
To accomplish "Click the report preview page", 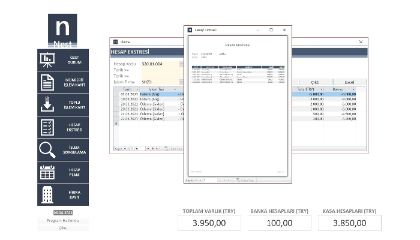I will click(x=238, y=106).
